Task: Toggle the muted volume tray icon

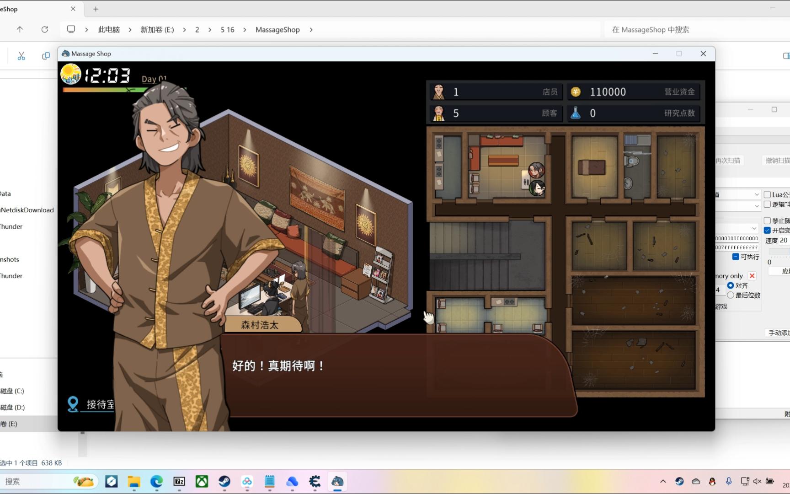Action: coord(757,481)
